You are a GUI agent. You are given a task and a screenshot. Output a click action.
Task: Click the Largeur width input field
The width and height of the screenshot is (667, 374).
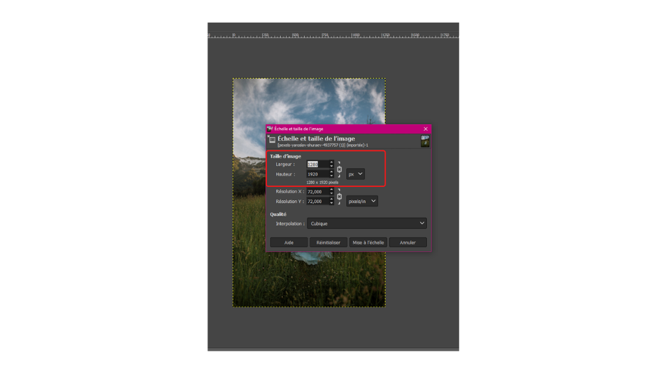[x=317, y=164]
